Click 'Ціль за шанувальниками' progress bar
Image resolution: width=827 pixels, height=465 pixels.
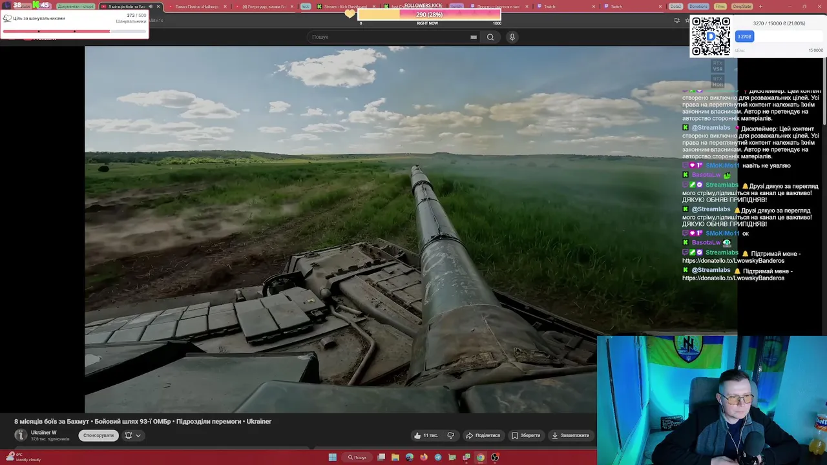pos(74,30)
